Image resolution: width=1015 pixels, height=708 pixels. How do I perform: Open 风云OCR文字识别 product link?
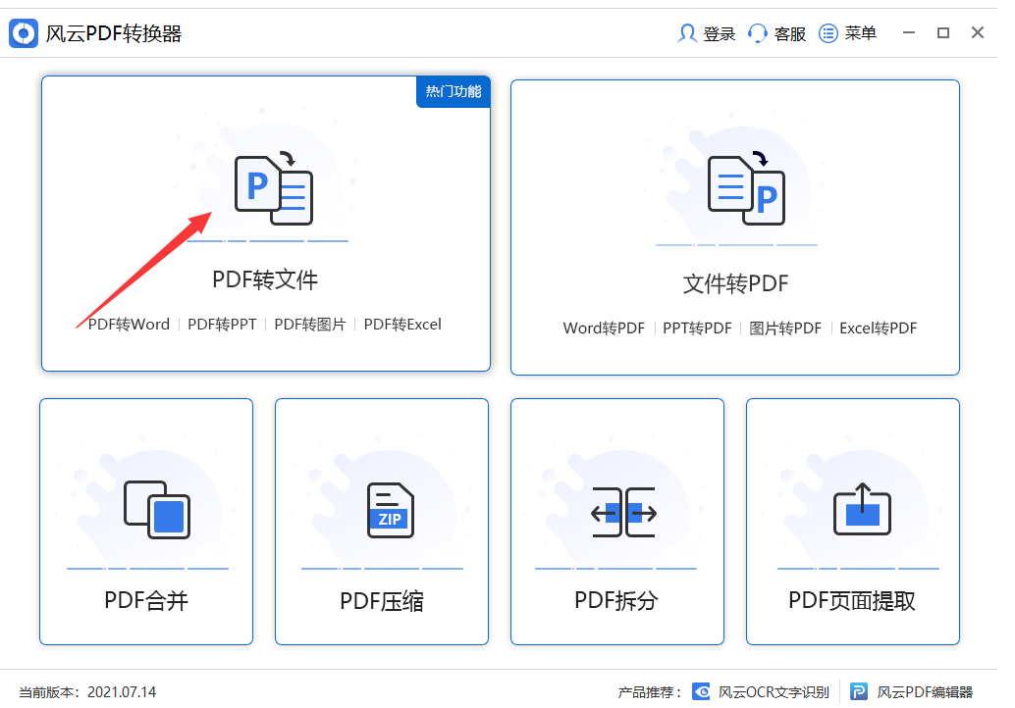pos(762,691)
